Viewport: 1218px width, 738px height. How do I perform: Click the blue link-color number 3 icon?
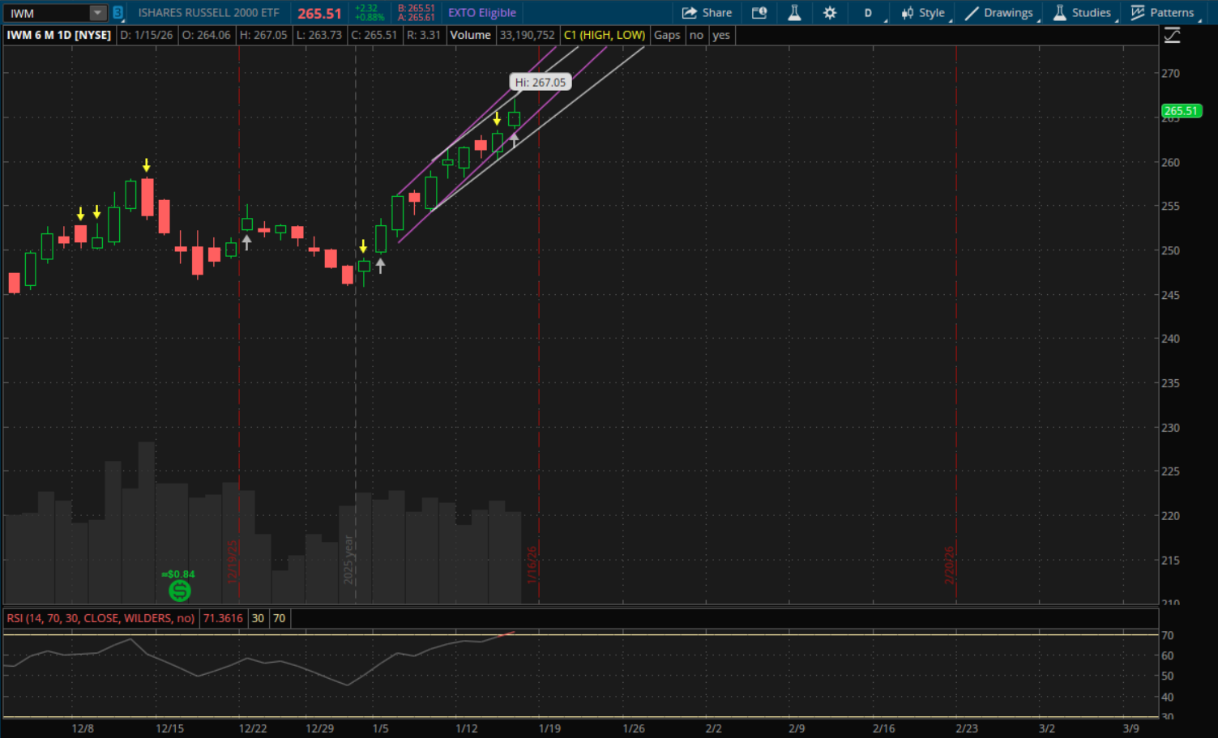(x=118, y=13)
